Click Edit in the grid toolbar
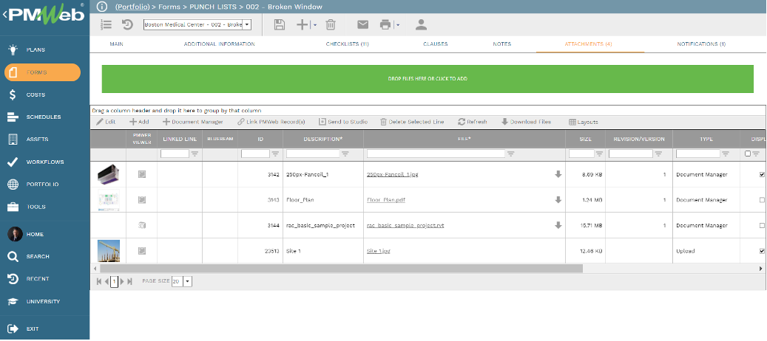 pos(106,122)
